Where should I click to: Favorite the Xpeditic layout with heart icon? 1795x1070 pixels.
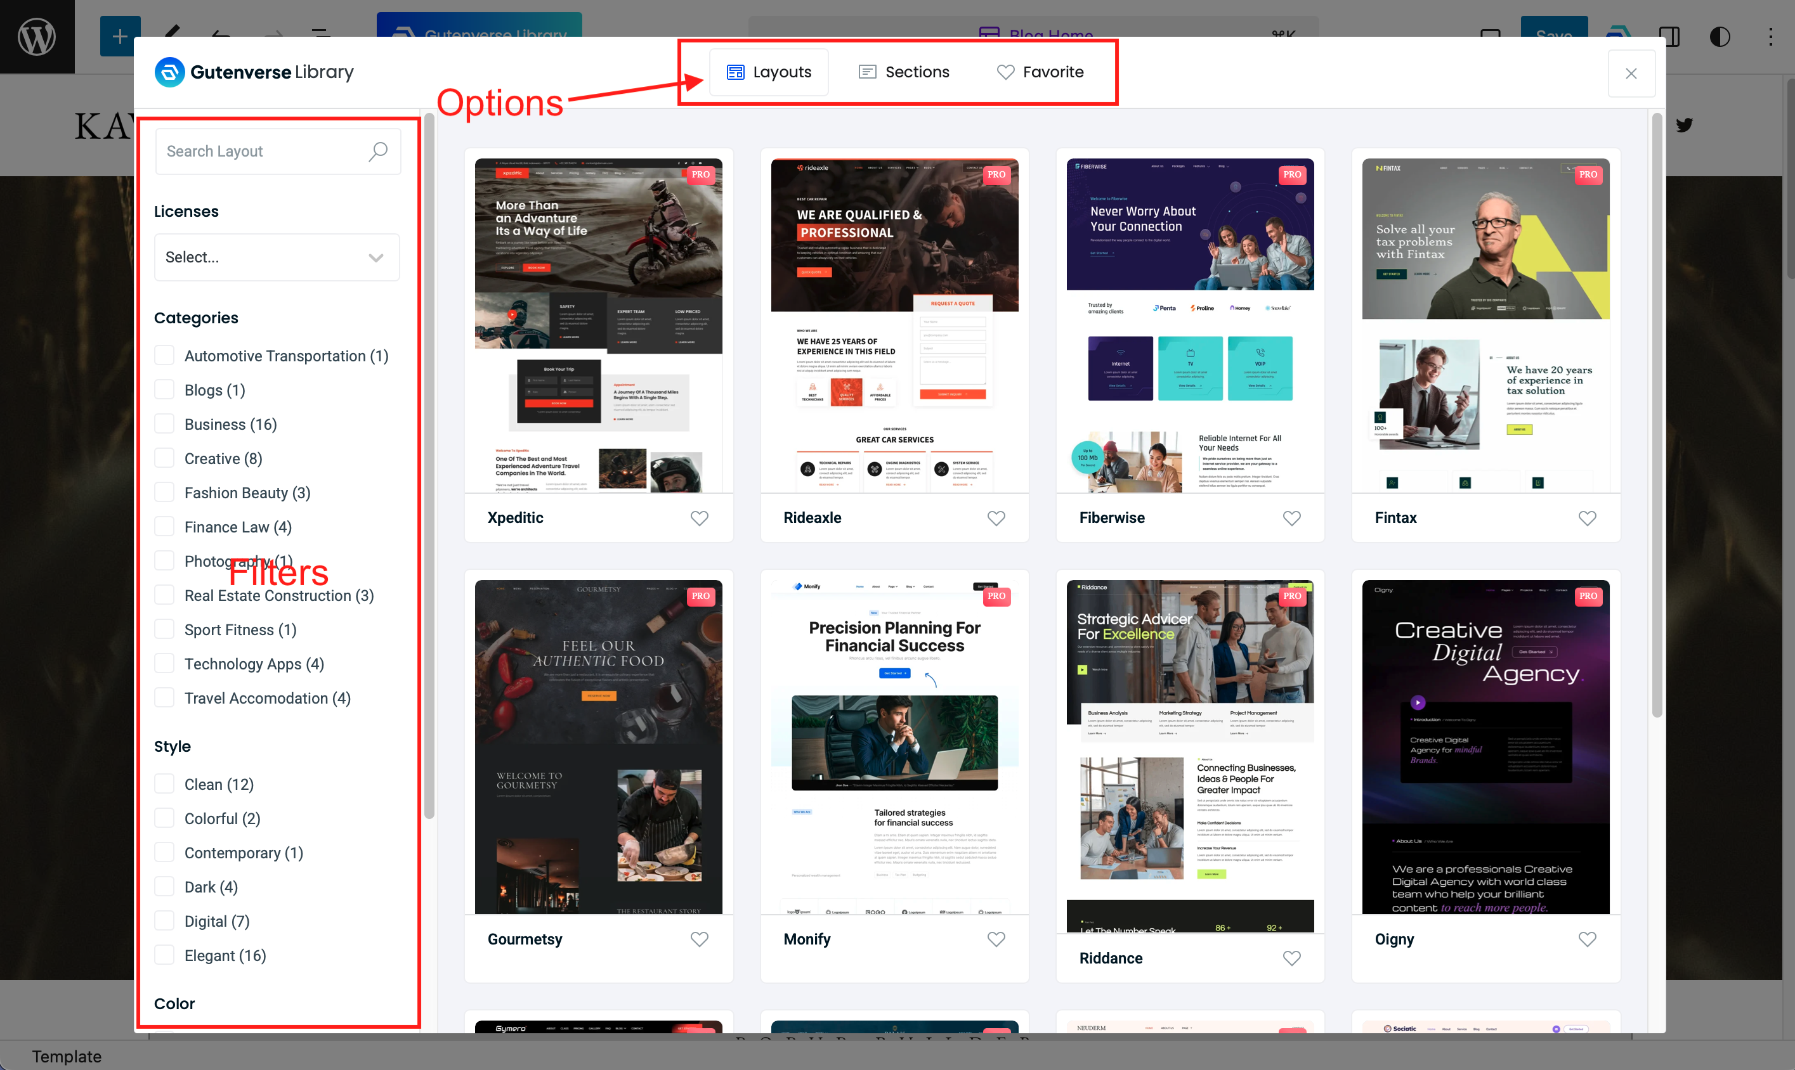click(x=699, y=518)
